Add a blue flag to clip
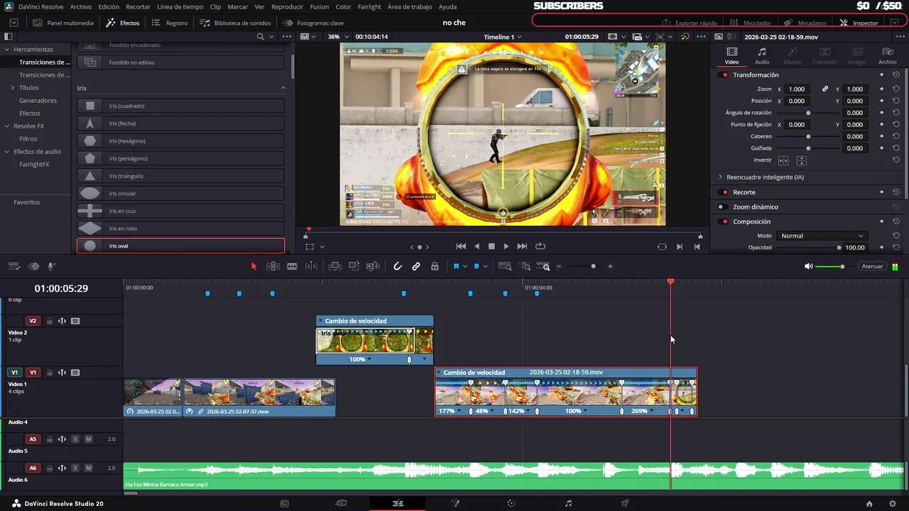This screenshot has width=909, height=511. pyautogui.click(x=456, y=266)
